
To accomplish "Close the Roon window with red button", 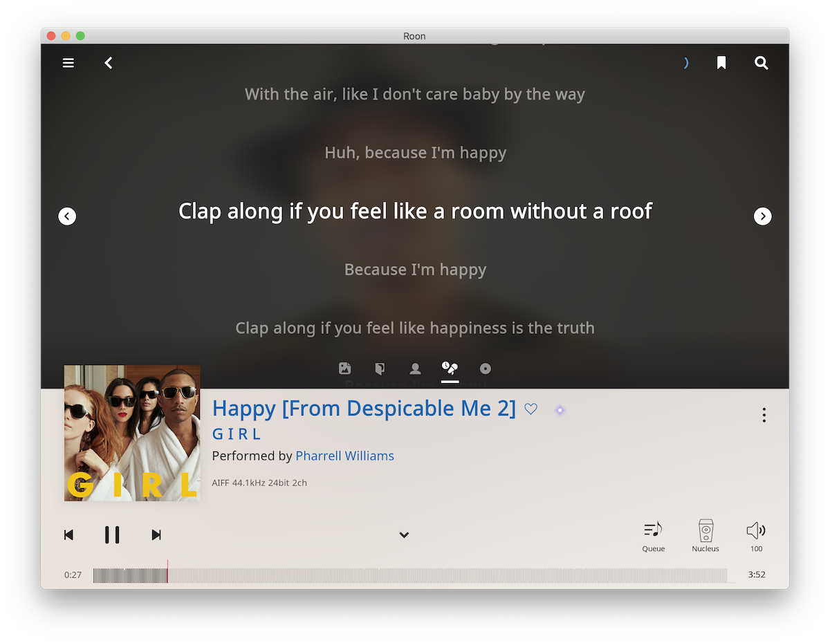I will (x=51, y=36).
